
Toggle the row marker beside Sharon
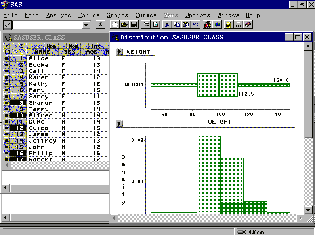pyautogui.click(x=6, y=103)
